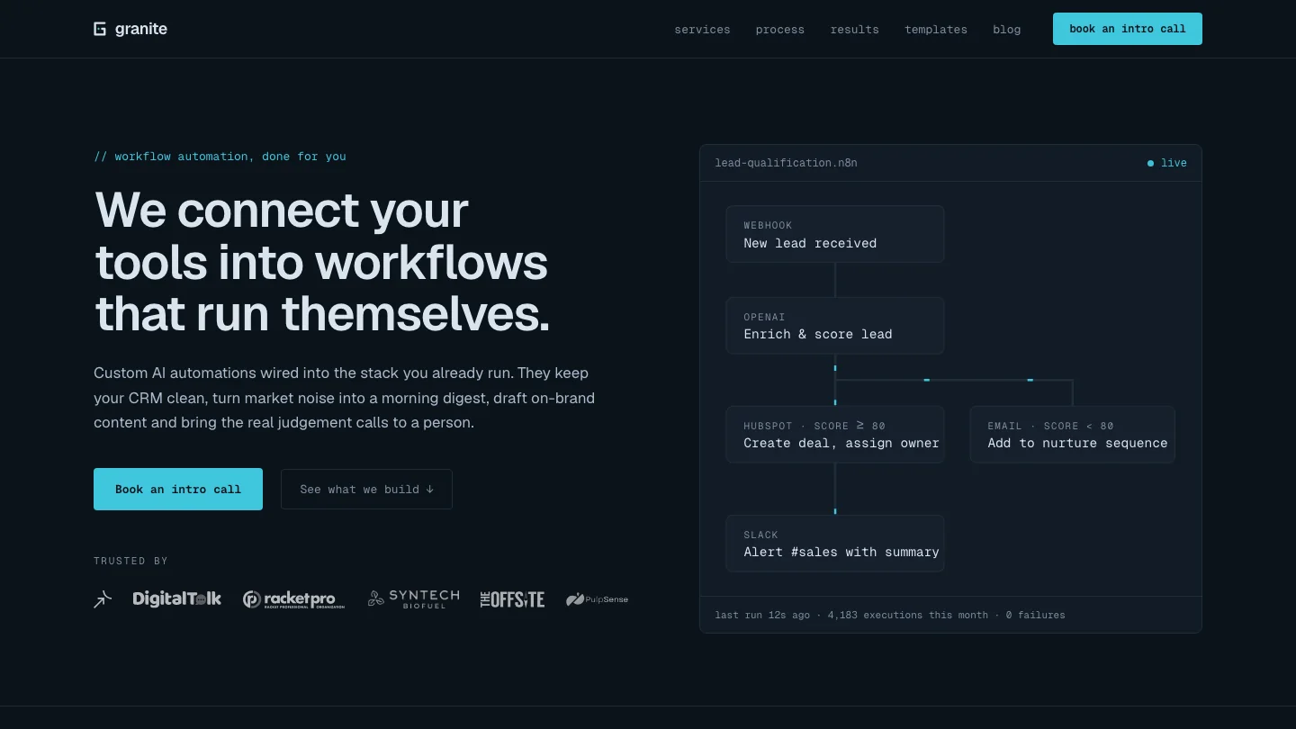
Task: Click The Offsite logo
Action: [x=512, y=599]
